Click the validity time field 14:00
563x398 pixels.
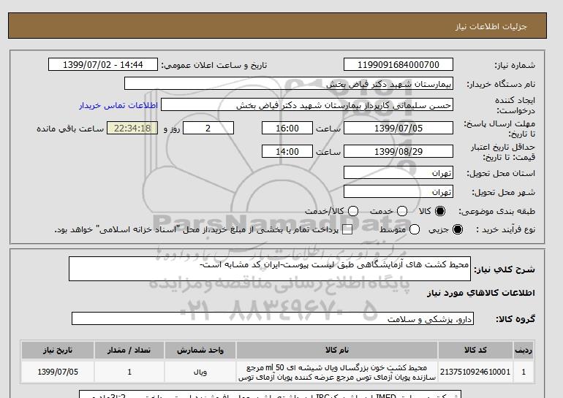[287, 151]
